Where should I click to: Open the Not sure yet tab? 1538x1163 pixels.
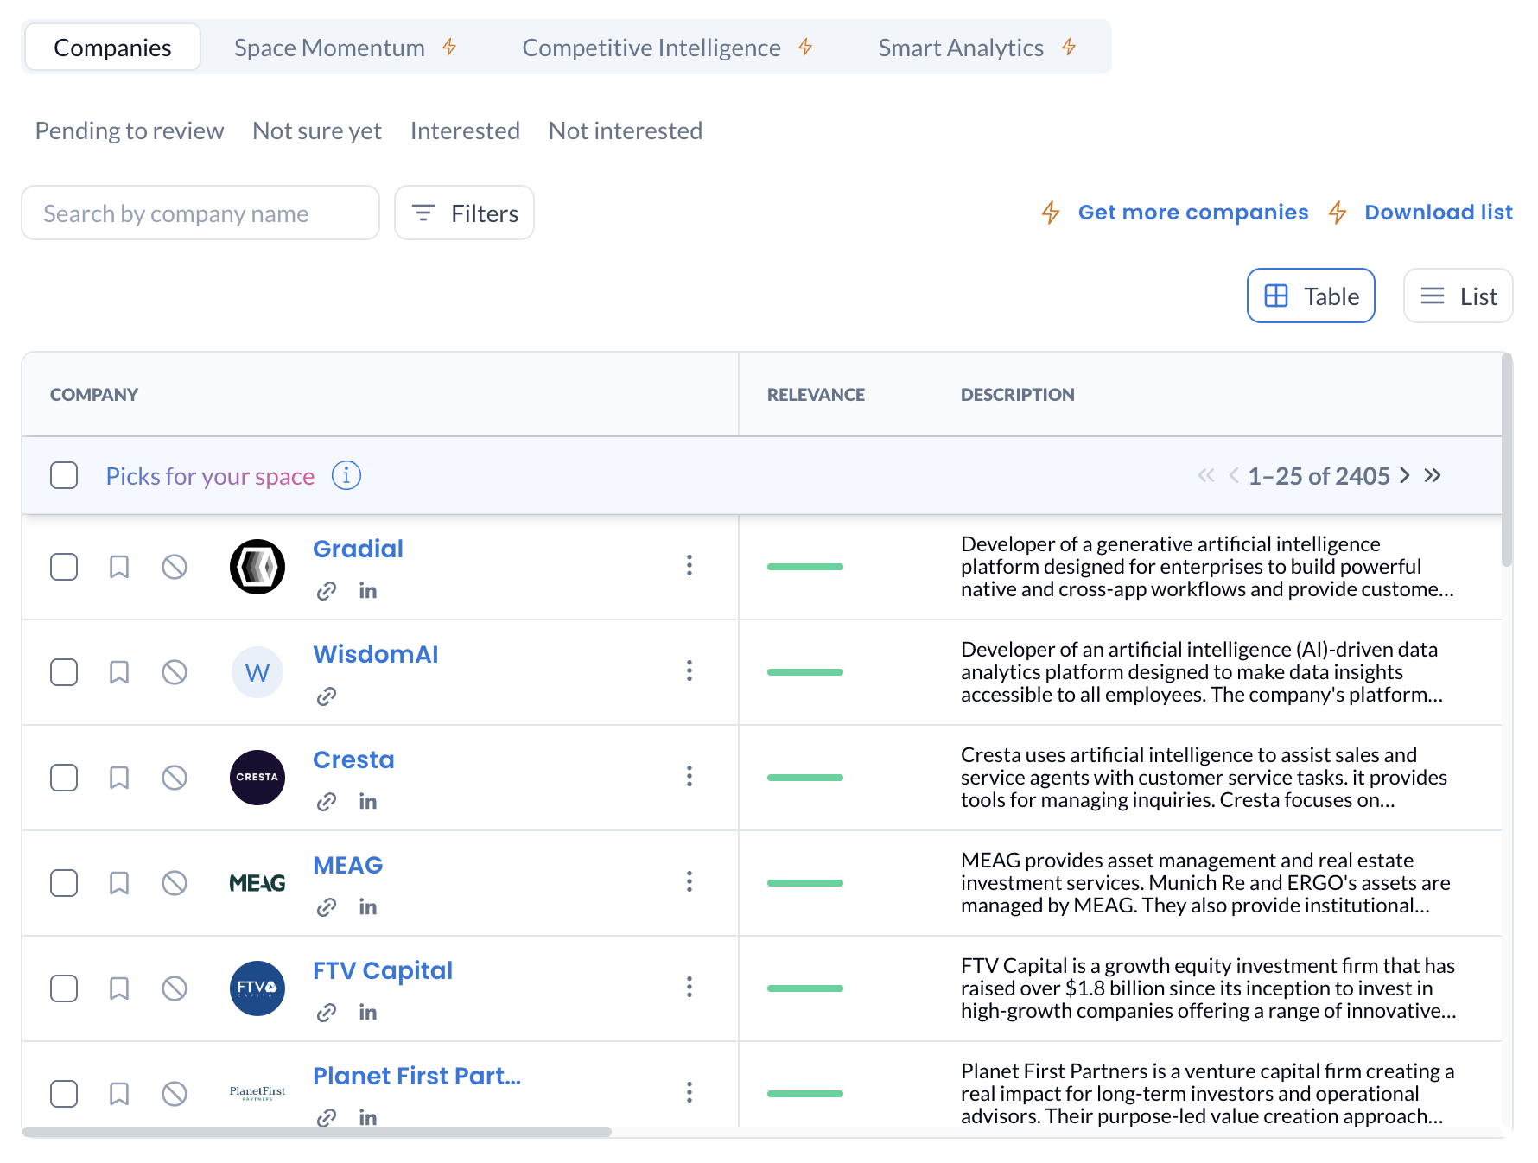(x=316, y=130)
